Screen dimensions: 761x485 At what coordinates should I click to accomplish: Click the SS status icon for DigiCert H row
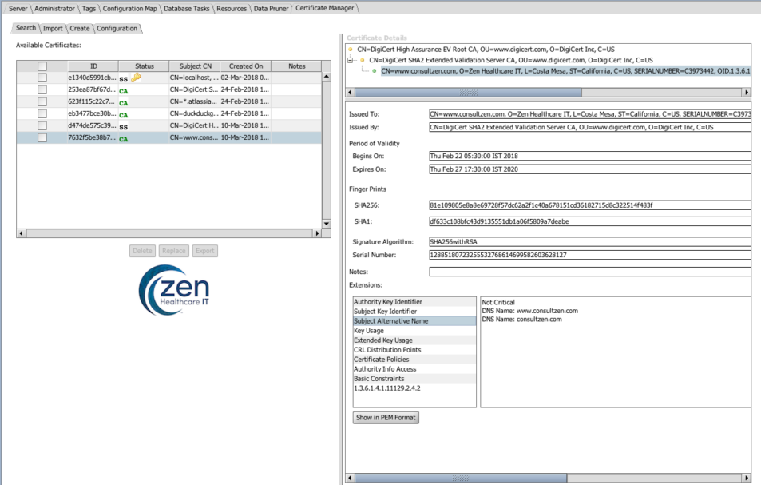[123, 127]
